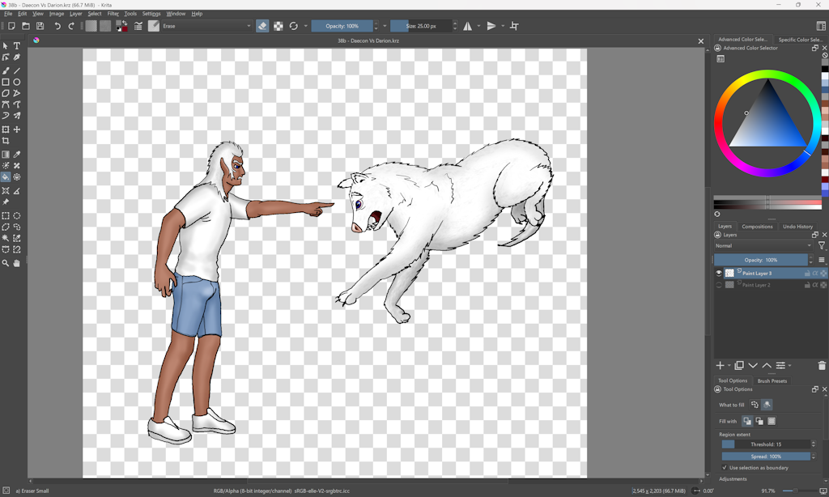Screen dimensions: 829x497
Task: Click the horizontal mirror tool icon
Action: point(468,26)
